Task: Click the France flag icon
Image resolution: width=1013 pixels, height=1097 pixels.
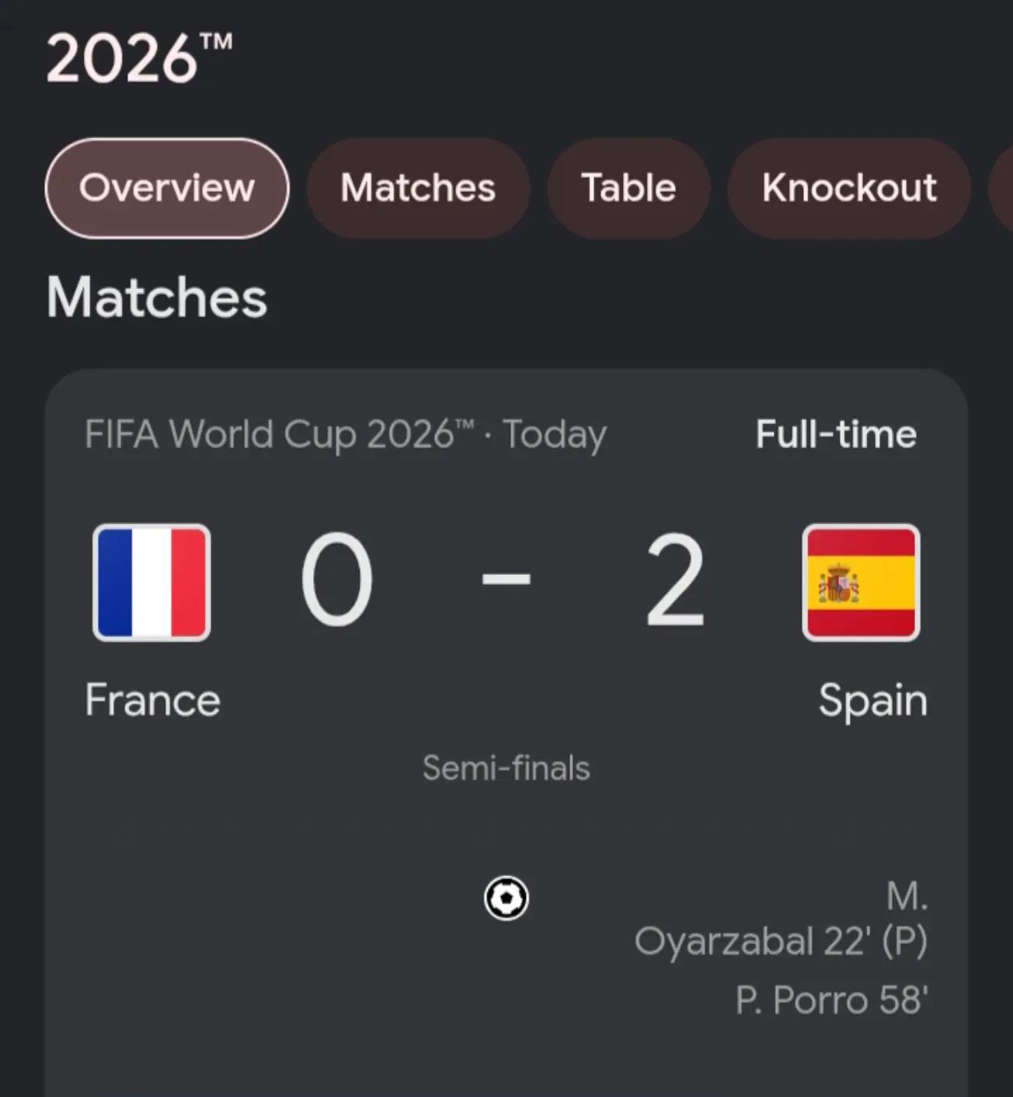Action: (x=151, y=583)
